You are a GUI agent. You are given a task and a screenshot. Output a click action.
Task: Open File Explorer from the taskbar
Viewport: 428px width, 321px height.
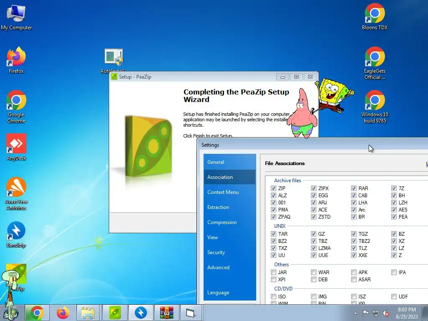pos(89,313)
